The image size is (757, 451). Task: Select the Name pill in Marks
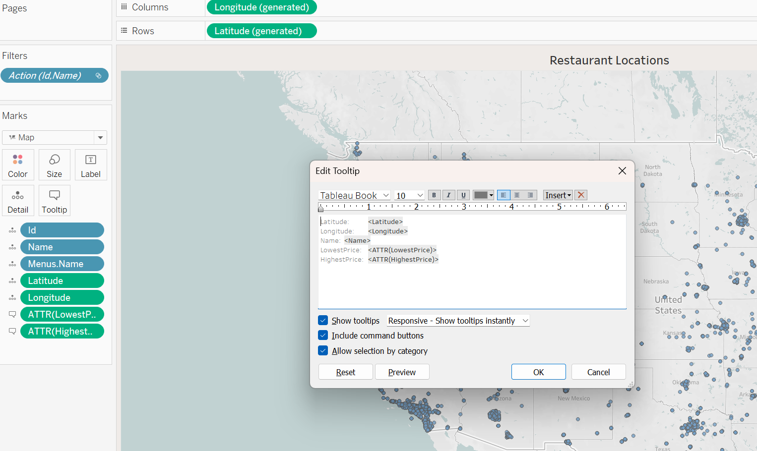pyautogui.click(x=62, y=247)
